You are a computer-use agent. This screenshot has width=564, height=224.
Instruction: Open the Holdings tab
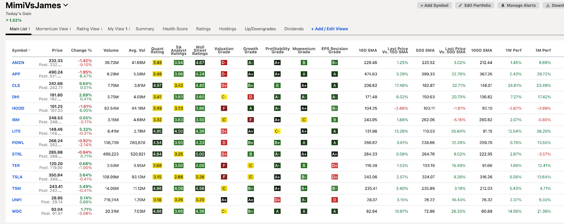click(228, 29)
